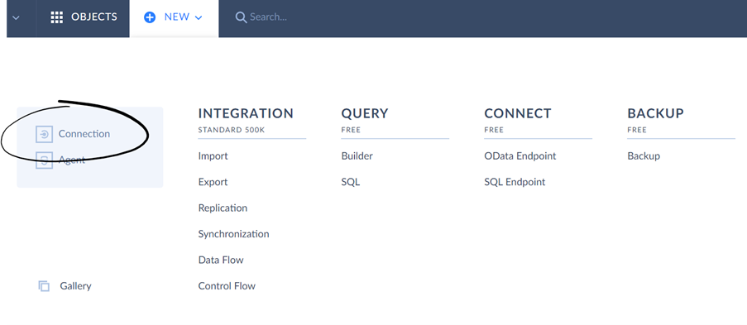Expand the top-left chevron dropdown
The width and height of the screenshot is (747, 325).
point(17,17)
